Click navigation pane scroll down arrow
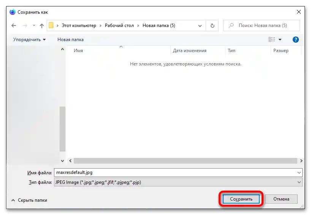 (62, 161)
